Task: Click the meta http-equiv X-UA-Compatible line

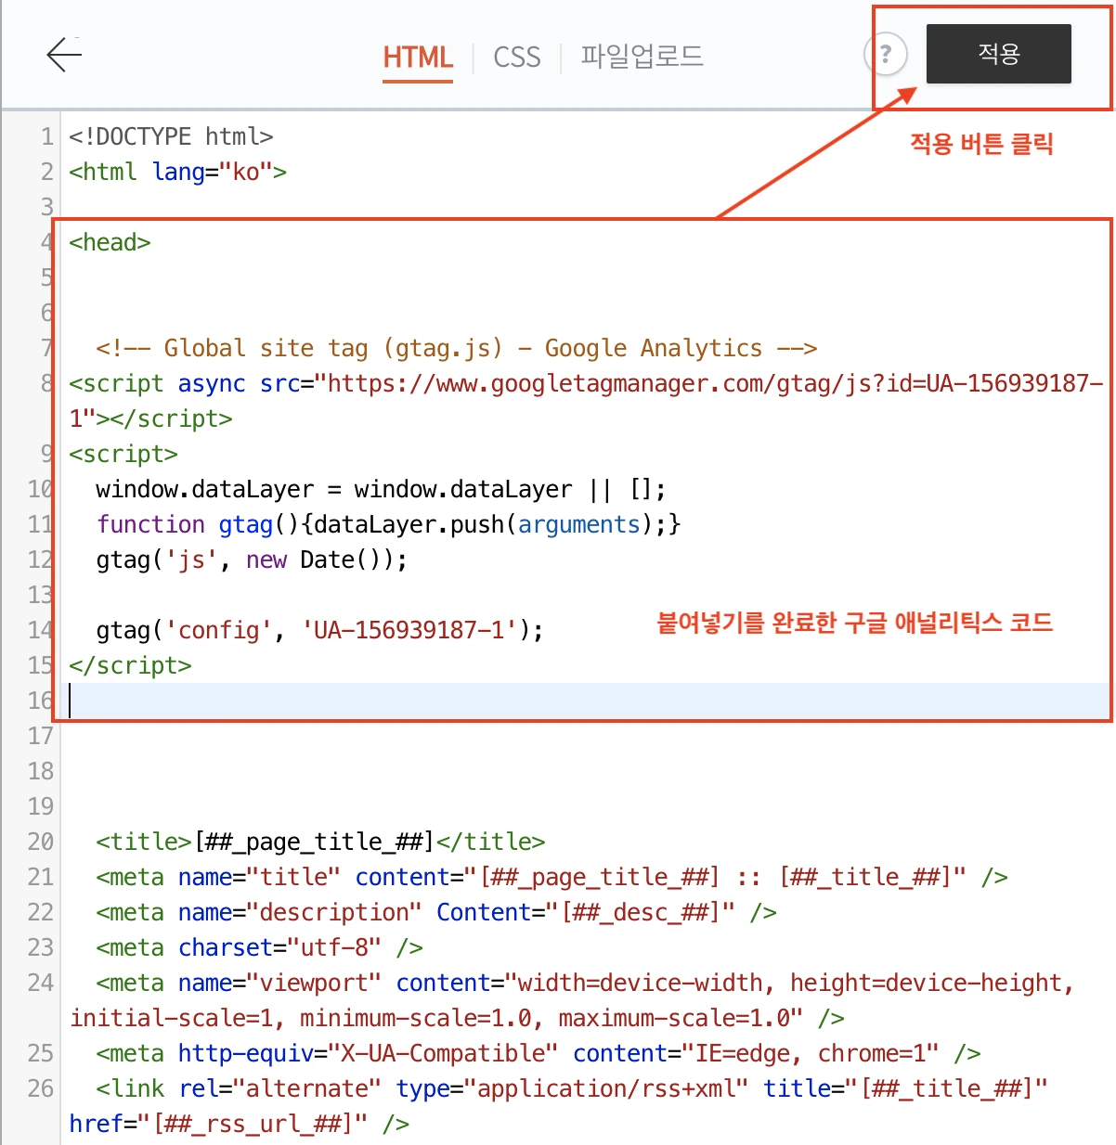Action: pyautogui.click(x=538, y=1053)
